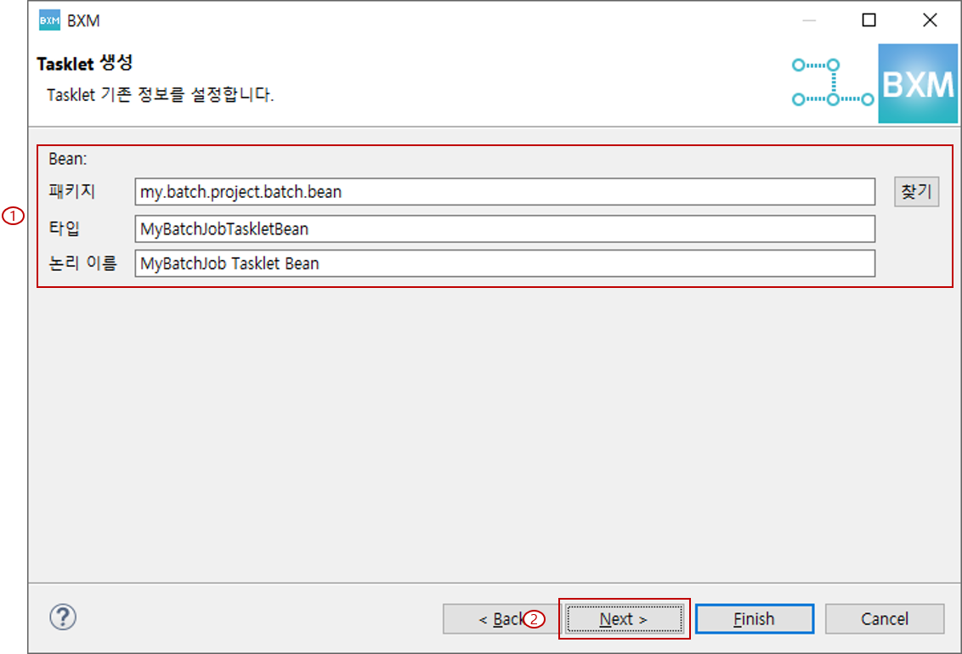Close the BXM wizard window
The height and width of the screenshot is (654, 962).
click(929, 20)
